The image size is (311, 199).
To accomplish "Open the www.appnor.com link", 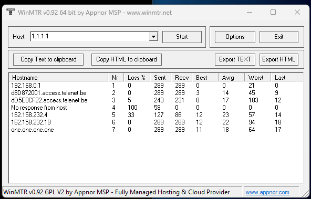I will pyautogui.click(x=267, y=192).
